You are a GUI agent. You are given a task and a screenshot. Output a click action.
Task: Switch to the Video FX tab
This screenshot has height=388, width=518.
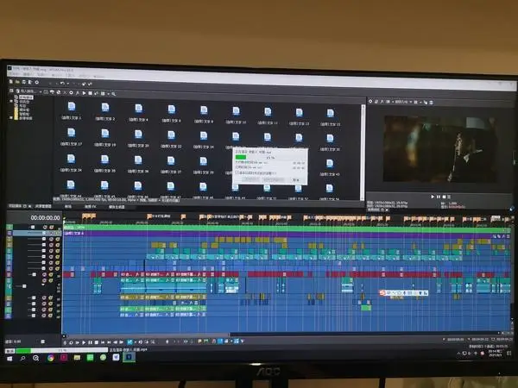tap(90, 207)
